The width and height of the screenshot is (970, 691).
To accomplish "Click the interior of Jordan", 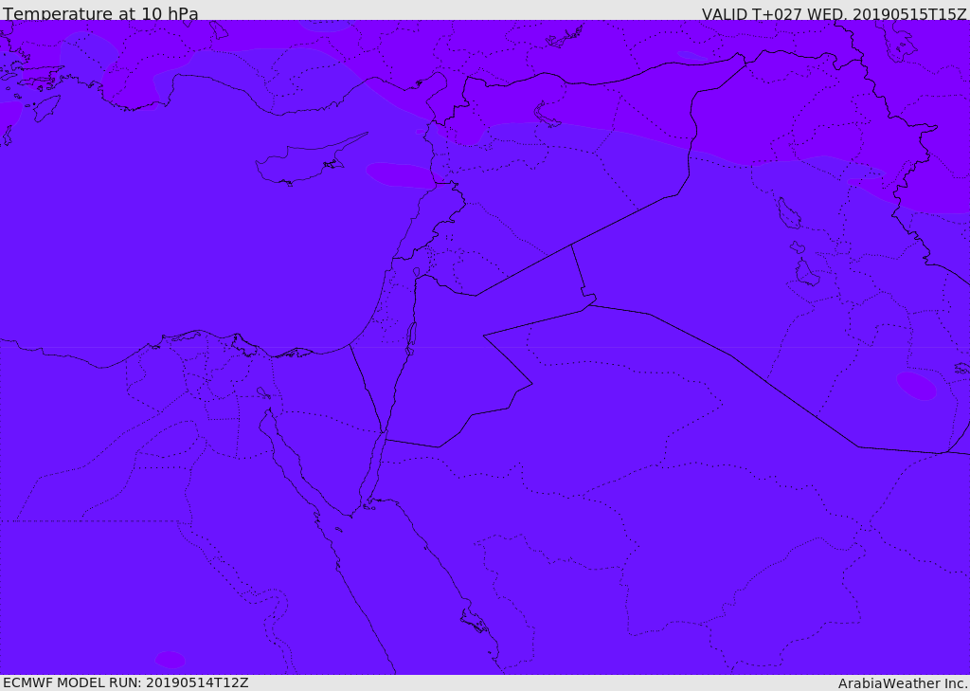I will pyautogui.click(x=452, y=365).
